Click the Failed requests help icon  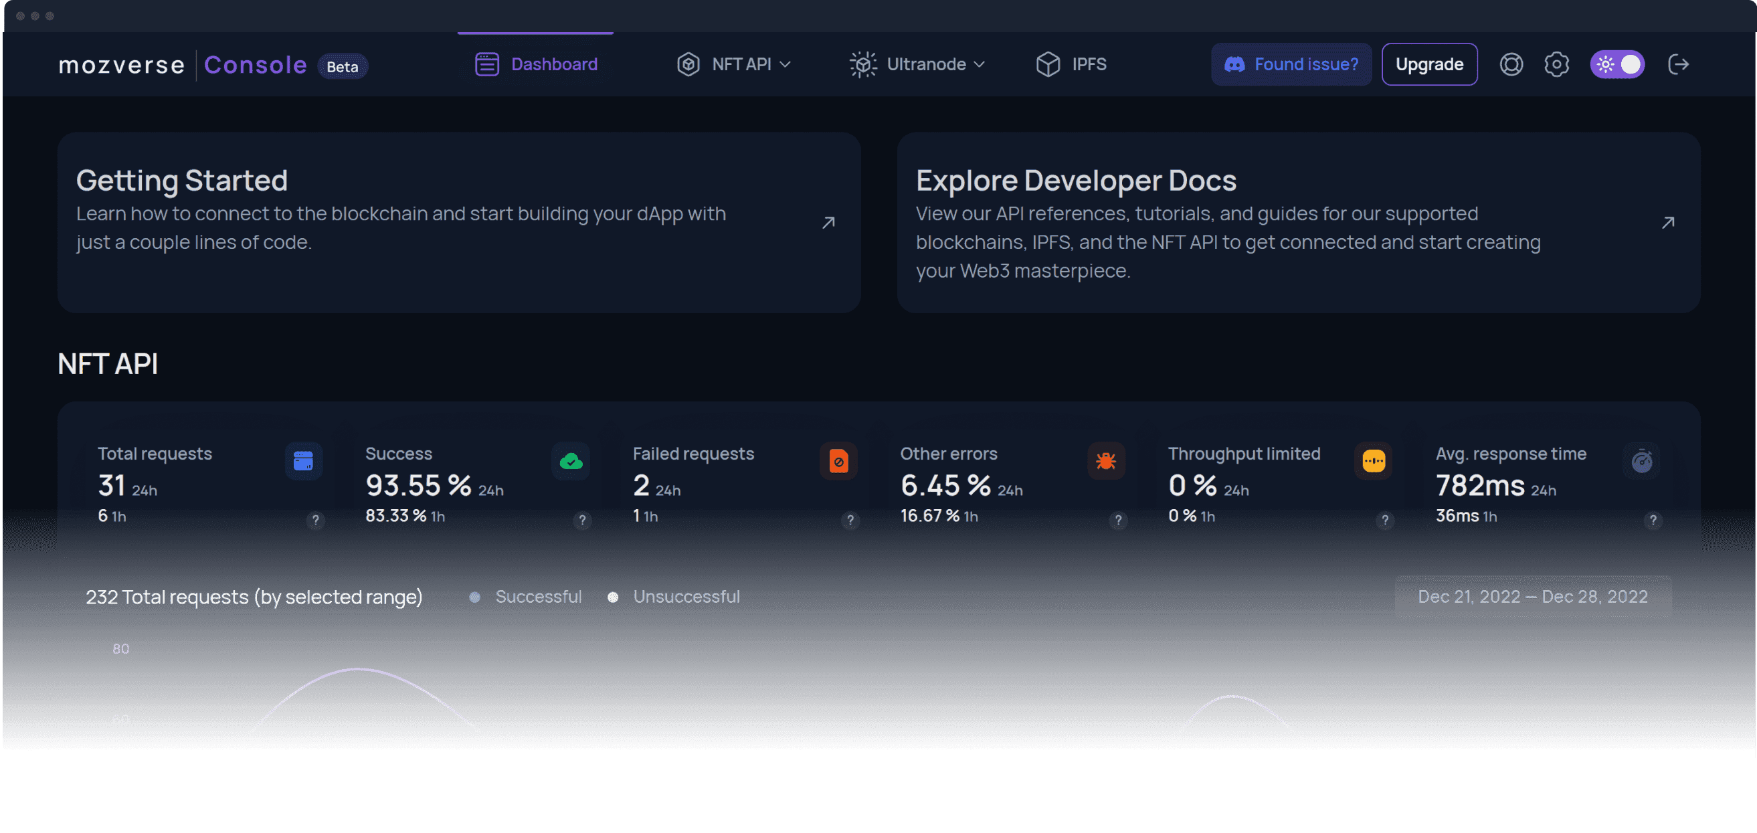850,520
